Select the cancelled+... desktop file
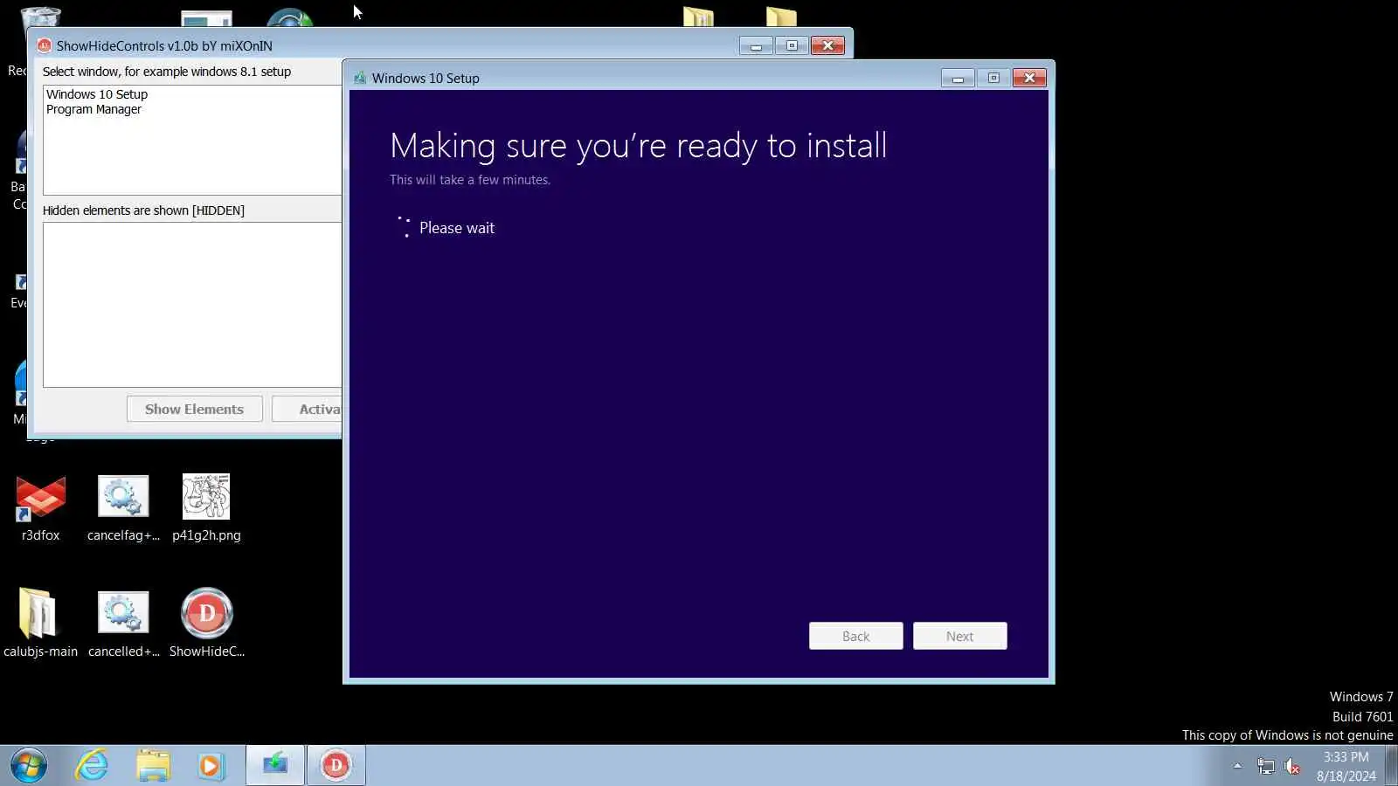The image size is (1398, 786). [123, 623]
